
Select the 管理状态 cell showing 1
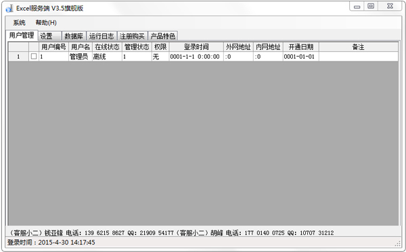[x=137, y=57]
